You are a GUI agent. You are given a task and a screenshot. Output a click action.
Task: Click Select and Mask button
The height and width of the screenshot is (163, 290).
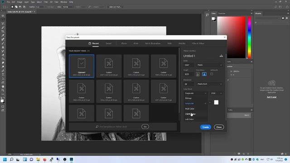[115, 7]
